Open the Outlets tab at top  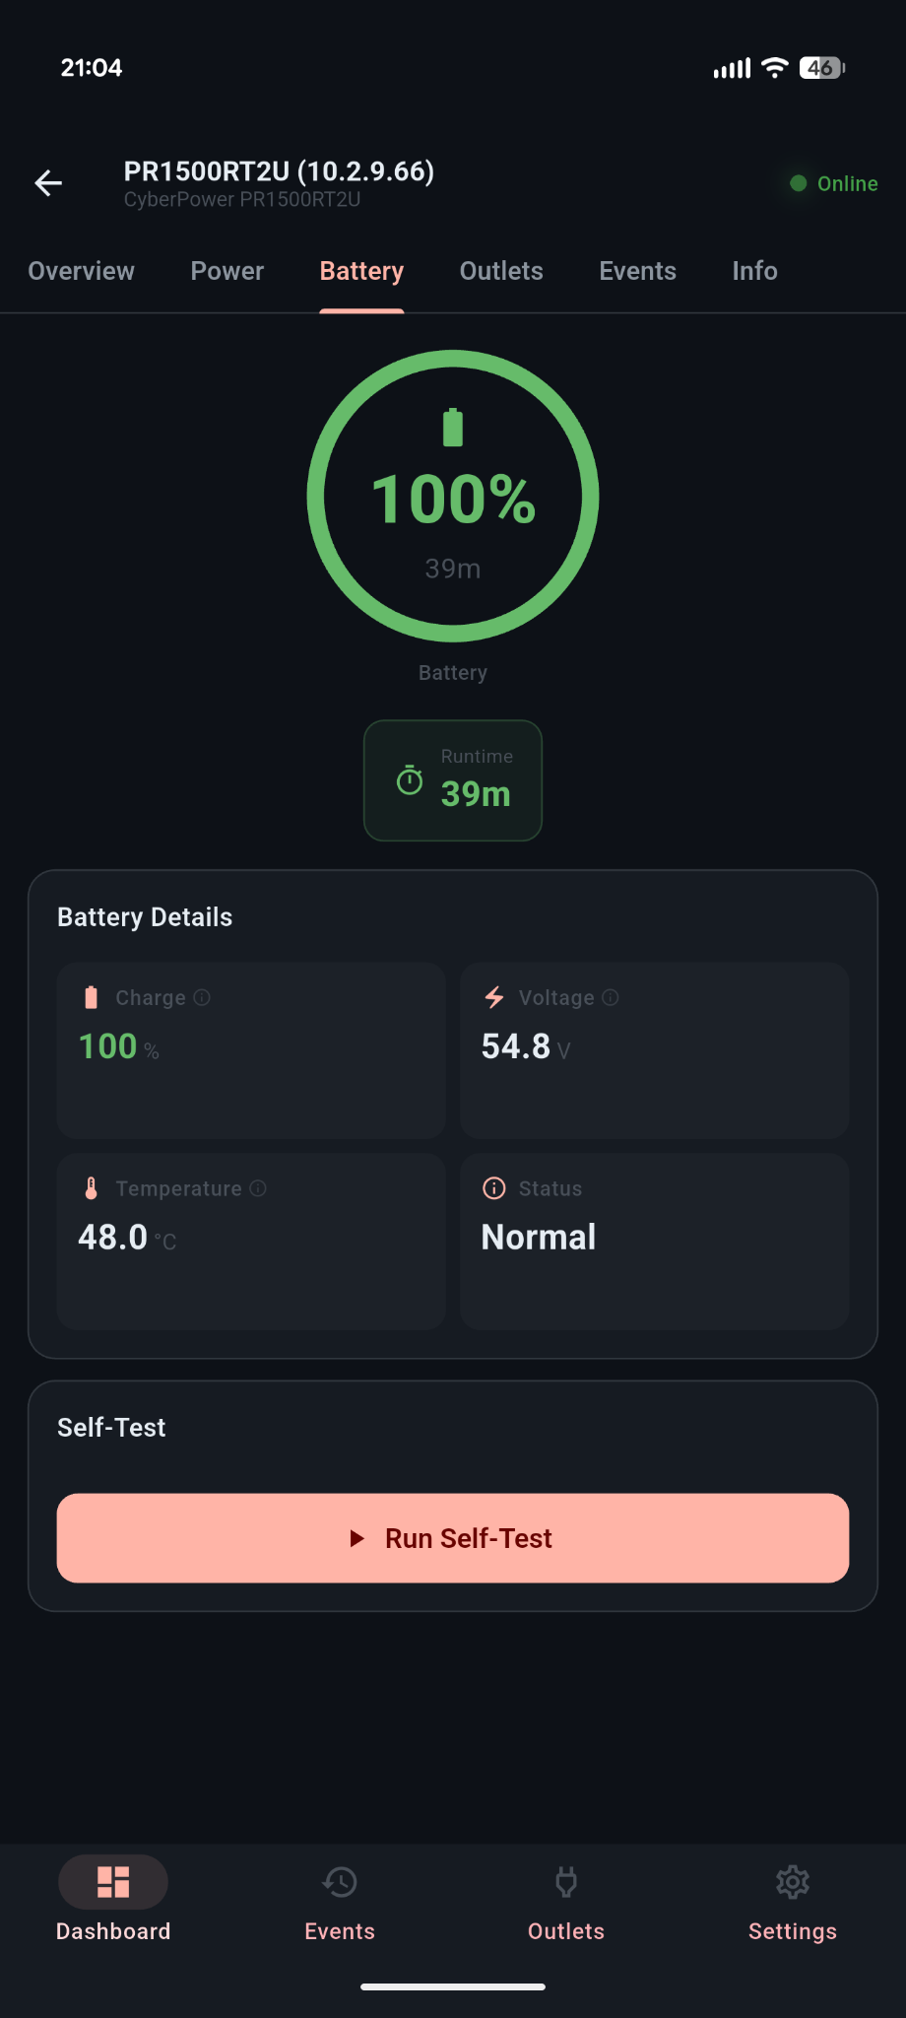[500, 271]
